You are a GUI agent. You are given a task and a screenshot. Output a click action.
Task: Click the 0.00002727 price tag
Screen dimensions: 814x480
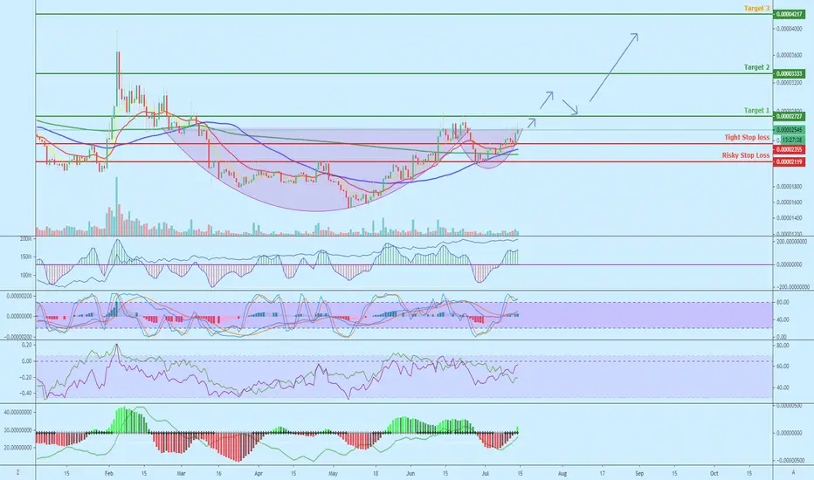click(x=789, y=116)
